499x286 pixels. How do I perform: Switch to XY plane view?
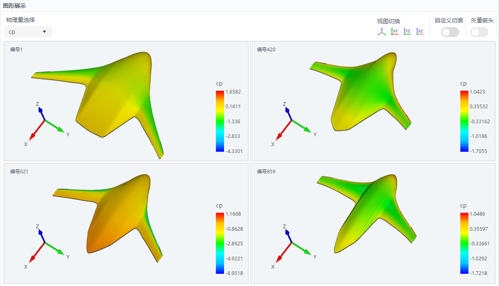point(395,31)
